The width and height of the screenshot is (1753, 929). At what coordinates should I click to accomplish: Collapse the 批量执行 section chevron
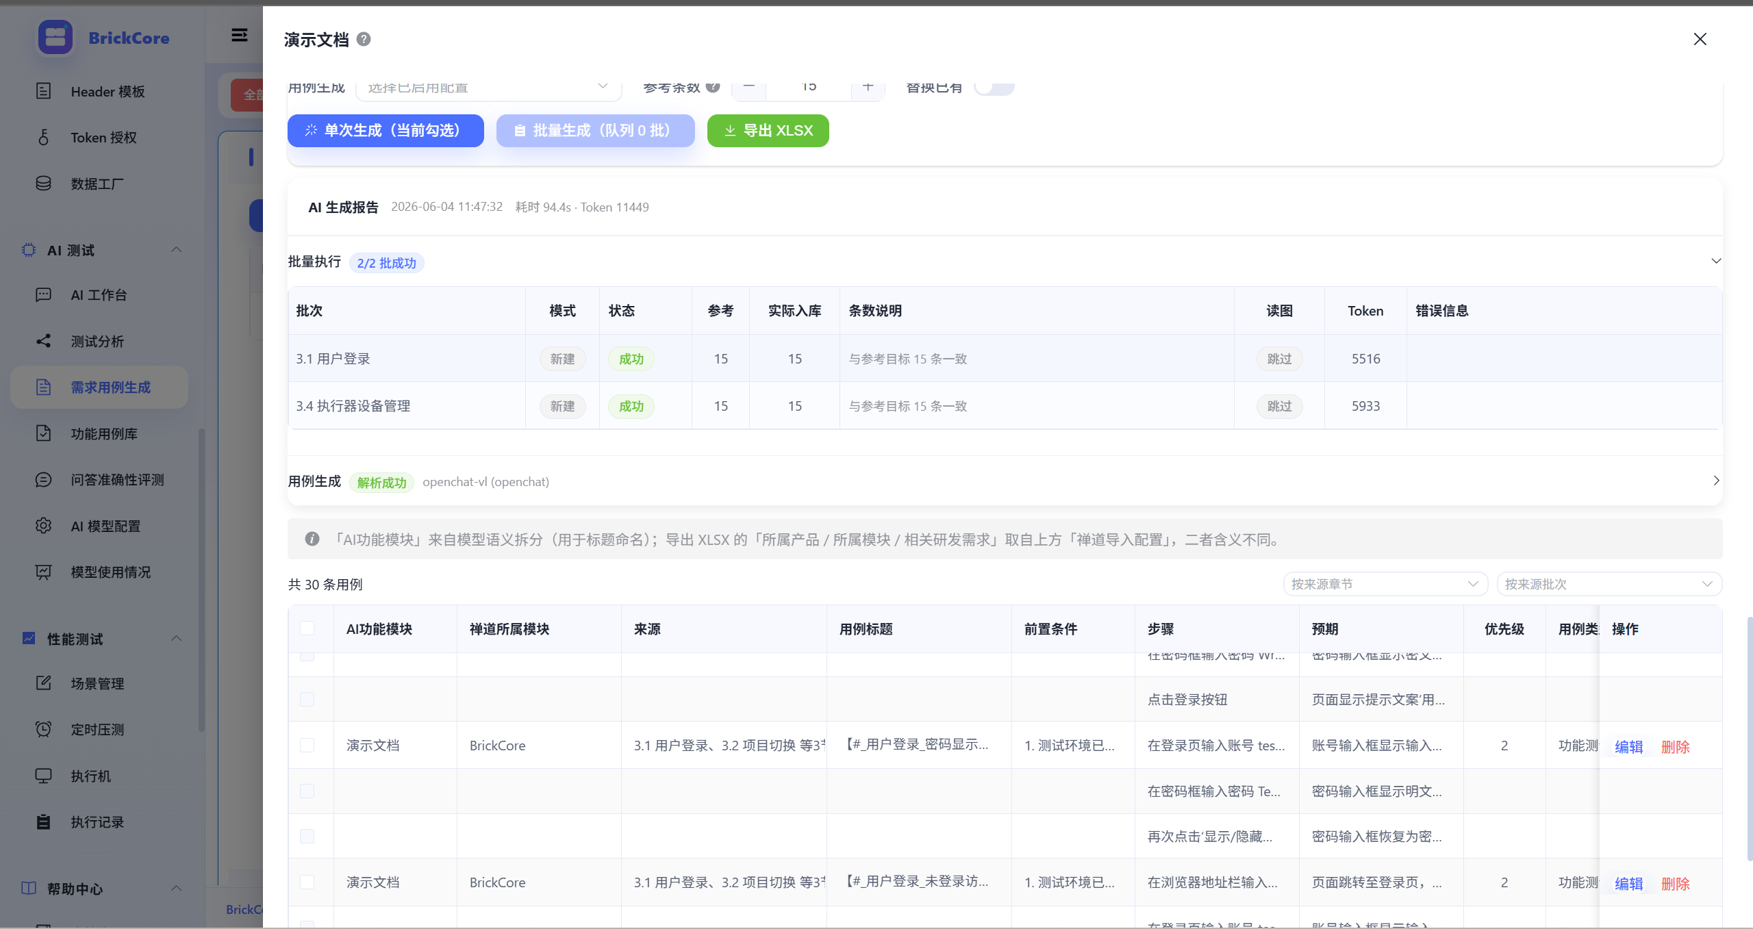(1716, 261)
